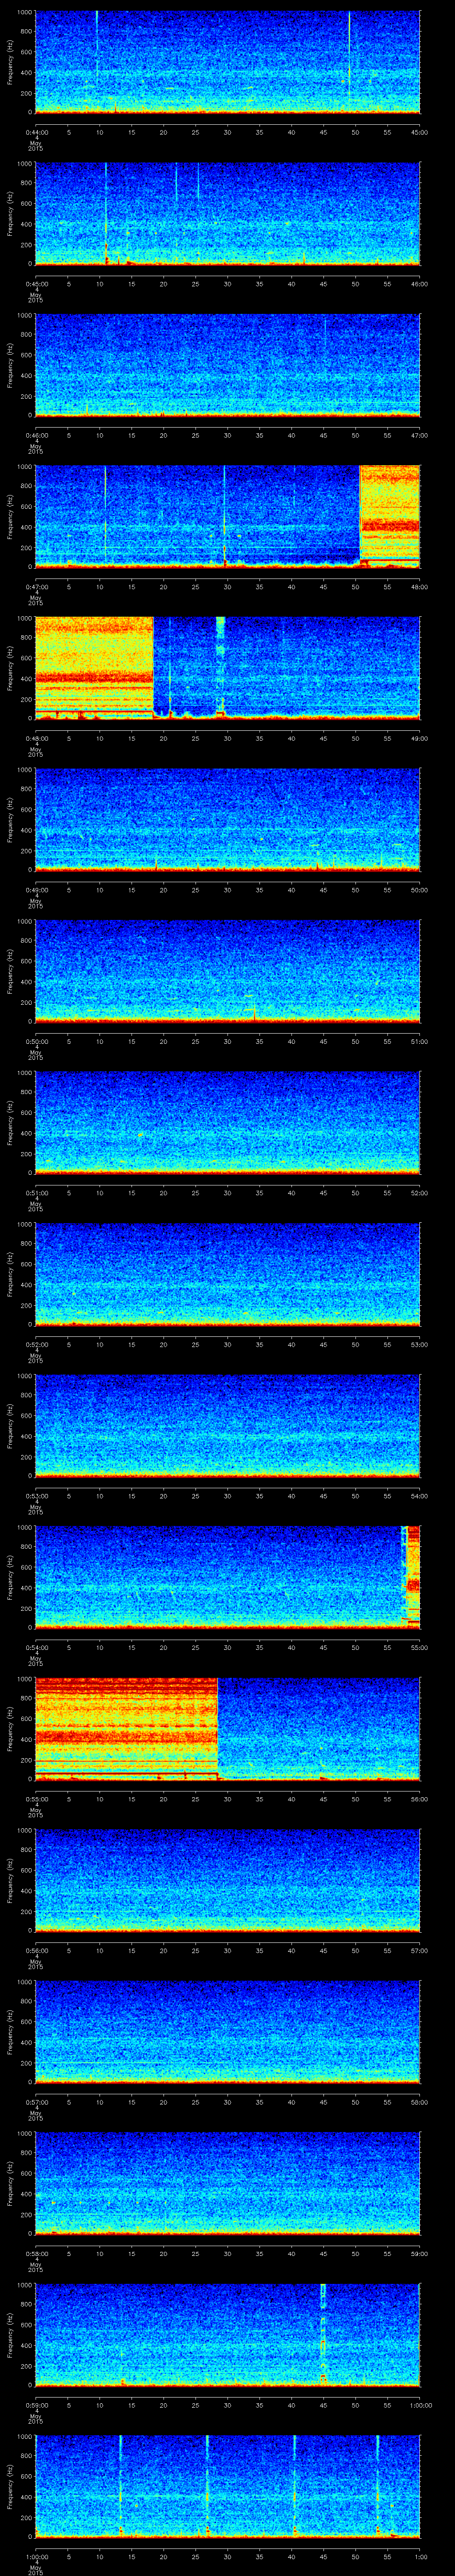Image resolution: width=455 pixels, height=2576 pixels.
Task: Click the '0:52:00' start time label
Action: (x=37, y=1344)
